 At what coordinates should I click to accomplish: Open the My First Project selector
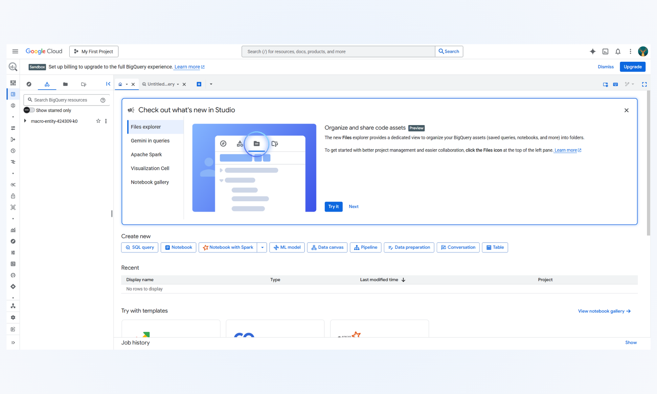point(94,51)
